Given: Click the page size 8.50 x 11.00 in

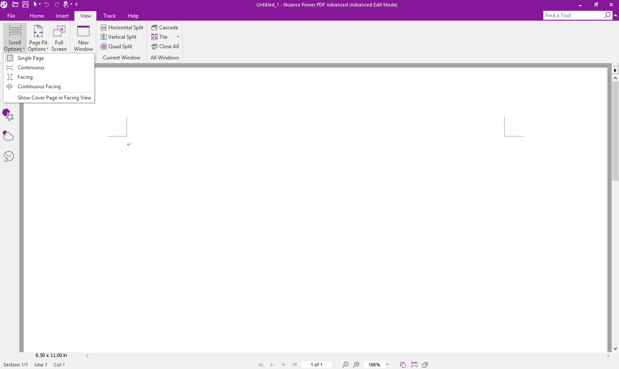Looking at the screenshot, I should coord(51,356).
